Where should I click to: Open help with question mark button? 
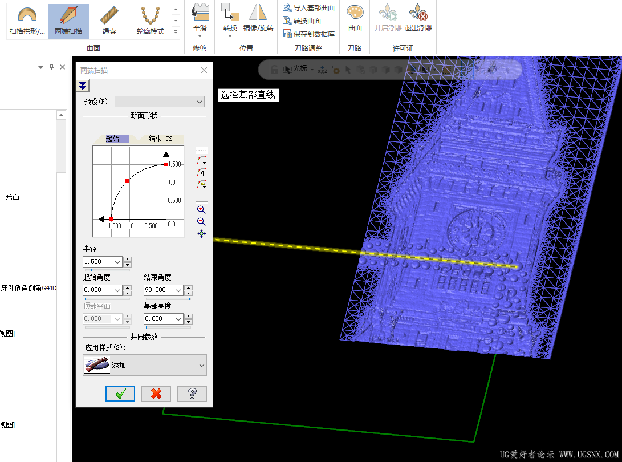(x=192, y=394)
